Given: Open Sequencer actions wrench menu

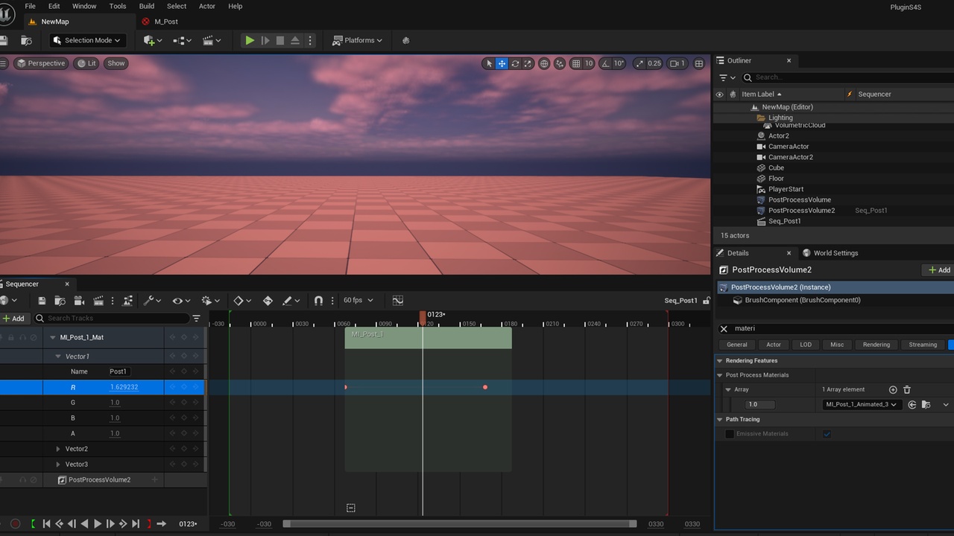Looking at the screenshot, I should pos(152,301).
